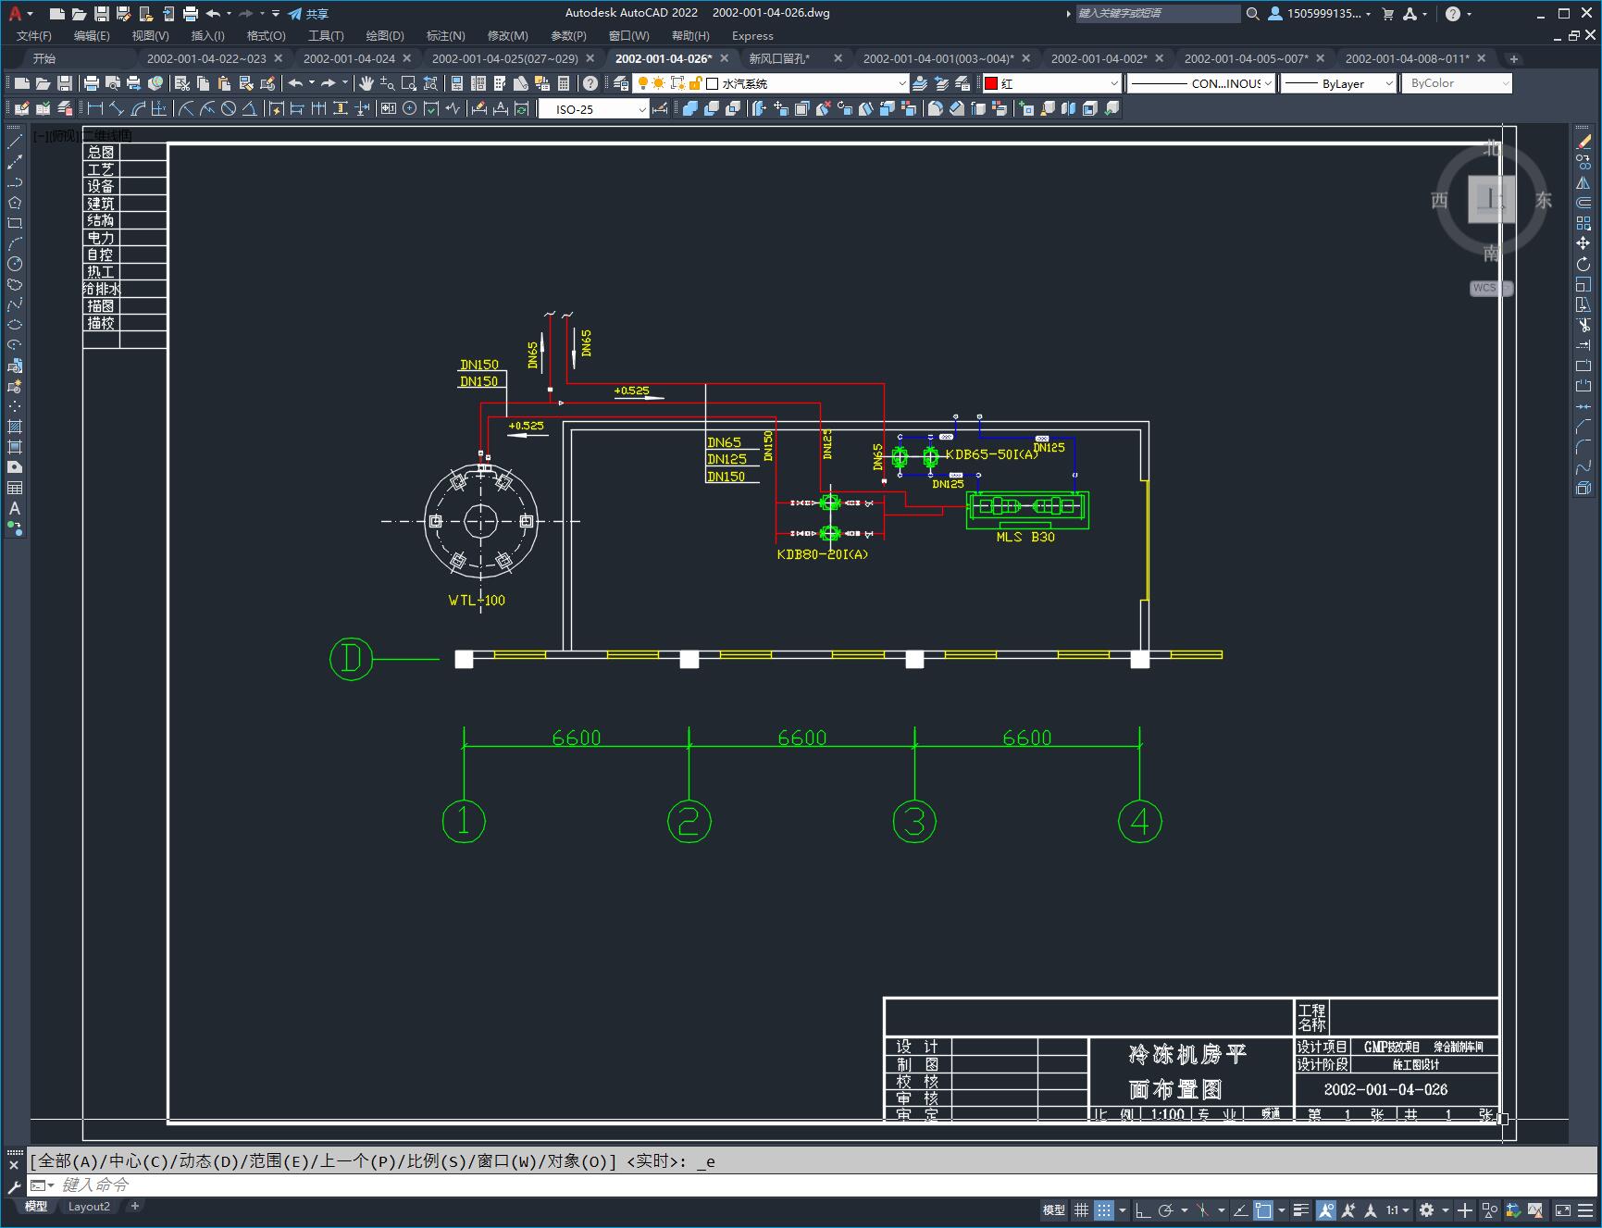The height and width of the screenshot is (1228, 1602).
Task: Select the Line draw tool in left toolbar
Action: (x=15, y=142)
